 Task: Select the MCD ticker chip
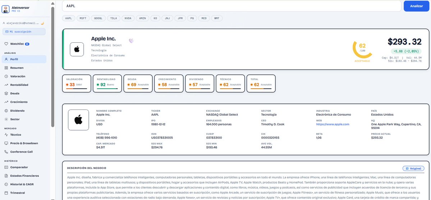coord(204,18)
